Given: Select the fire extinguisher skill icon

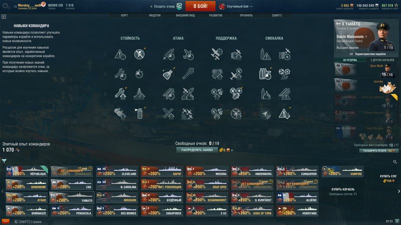Looking at the screenshot, I should click(139, 113).
